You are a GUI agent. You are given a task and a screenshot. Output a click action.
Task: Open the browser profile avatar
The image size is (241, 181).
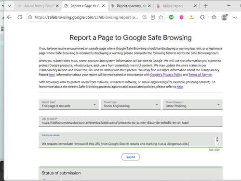pos(225,17)
